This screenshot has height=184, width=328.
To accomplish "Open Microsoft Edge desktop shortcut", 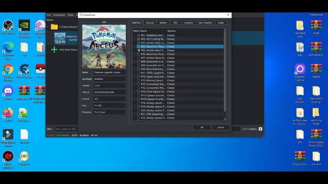I will pyautogui.click(x=8, y=48).
